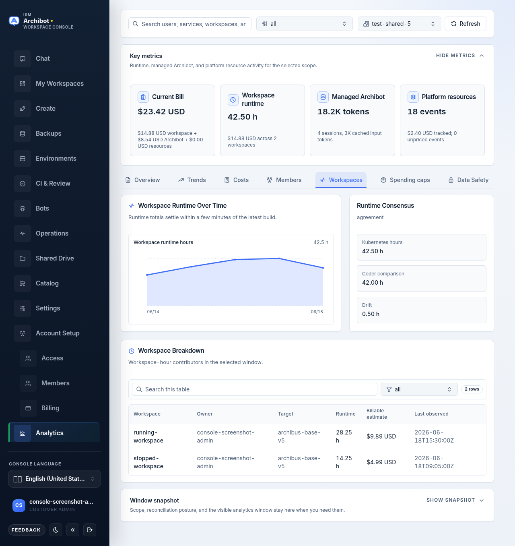Collapse the key metrics with Hide Metrics
Viewport: 515px width, 546px height.
(460, 56)
